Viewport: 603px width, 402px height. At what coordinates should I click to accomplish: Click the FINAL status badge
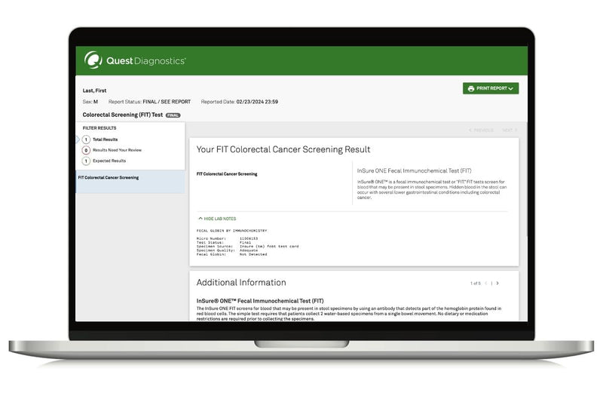click(x=173, y=115)
